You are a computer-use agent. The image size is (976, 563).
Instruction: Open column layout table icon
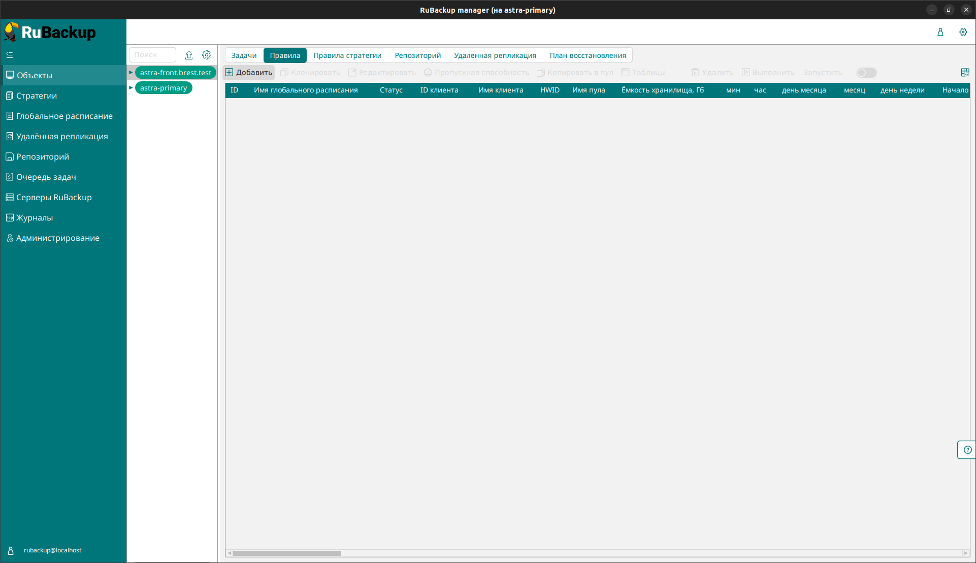click(965, 73)
